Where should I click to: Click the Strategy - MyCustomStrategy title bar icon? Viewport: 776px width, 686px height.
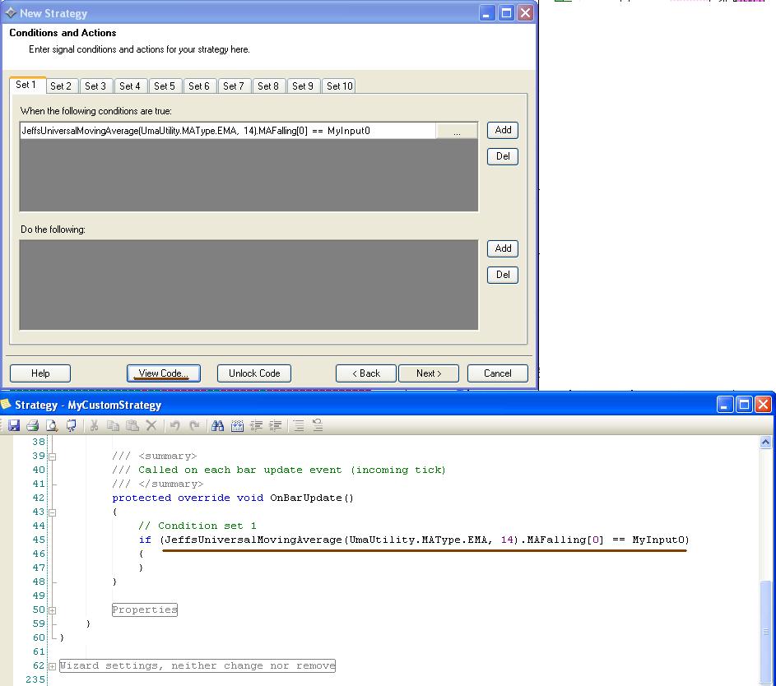click(6, 405)
